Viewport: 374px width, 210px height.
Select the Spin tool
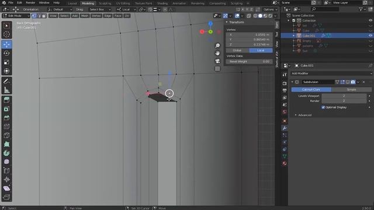pyautogui.click(x=6, y=153)
